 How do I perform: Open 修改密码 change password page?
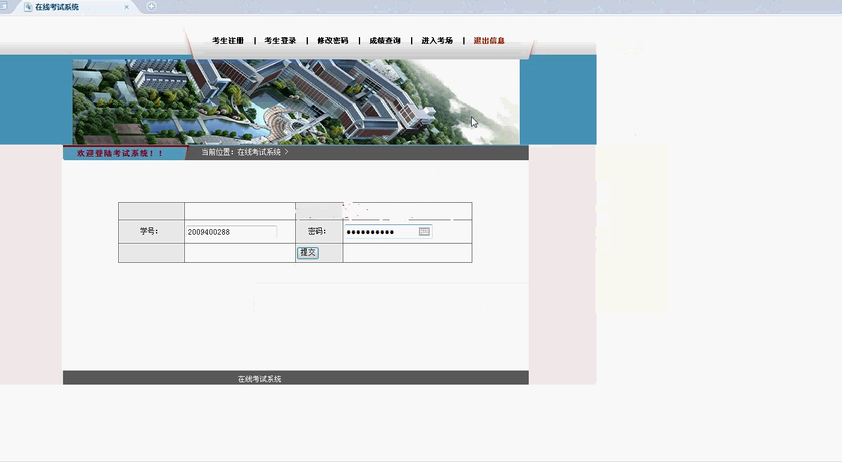(x=332, y=41)
